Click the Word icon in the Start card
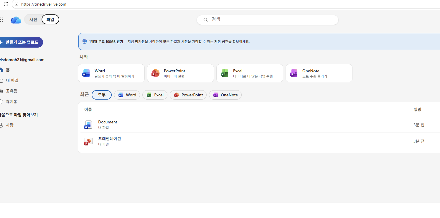The image size is (440, 218). (x=86, y=73)
